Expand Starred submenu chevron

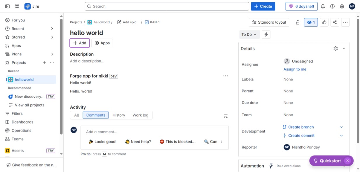point(52,37)
